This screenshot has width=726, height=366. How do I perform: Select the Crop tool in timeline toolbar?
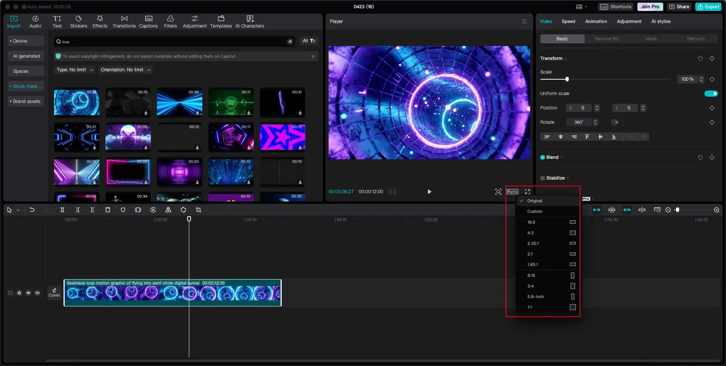(x=199, y=210)
